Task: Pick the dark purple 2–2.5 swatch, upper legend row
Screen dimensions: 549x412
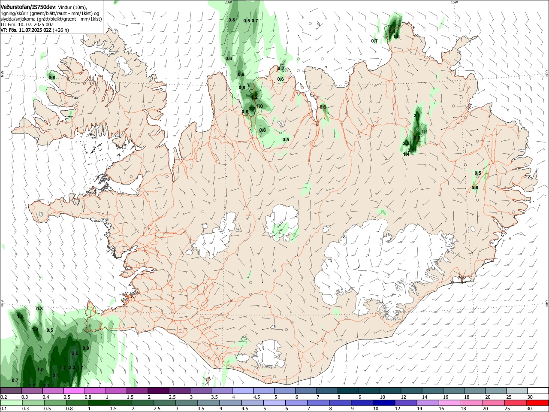Action: pyautogui.click(x=159, y=391)
